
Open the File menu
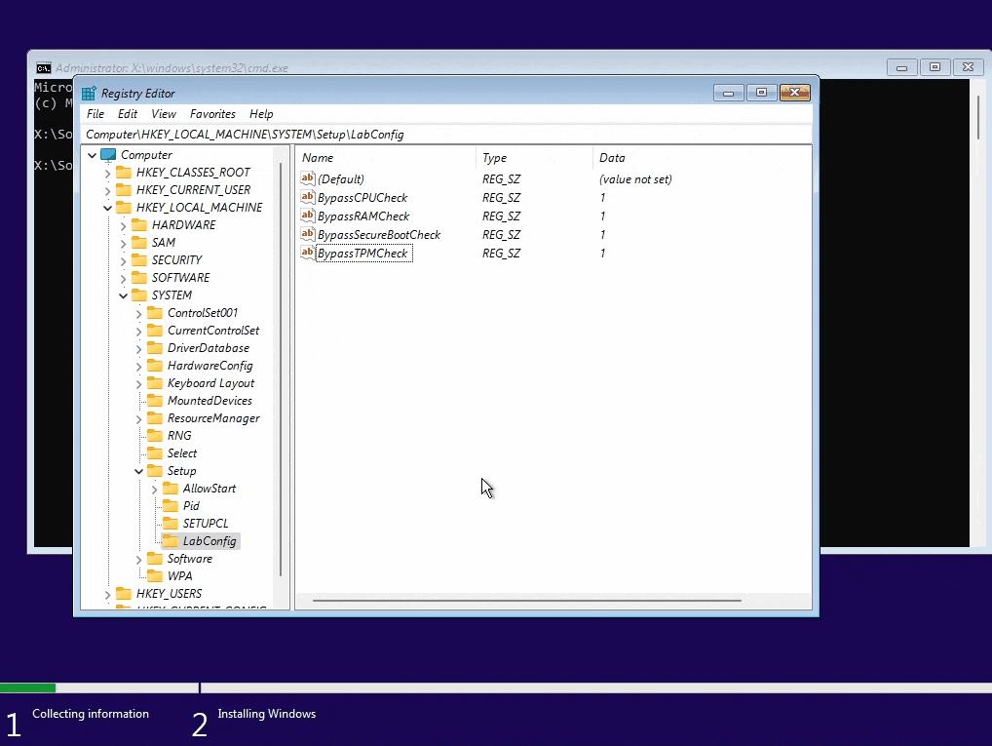[x=95, y=114]
